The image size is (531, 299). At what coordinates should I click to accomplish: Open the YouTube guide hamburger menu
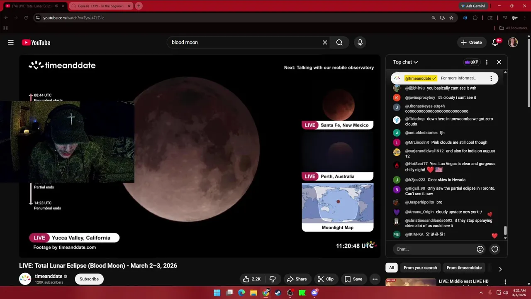click(11, 42)
